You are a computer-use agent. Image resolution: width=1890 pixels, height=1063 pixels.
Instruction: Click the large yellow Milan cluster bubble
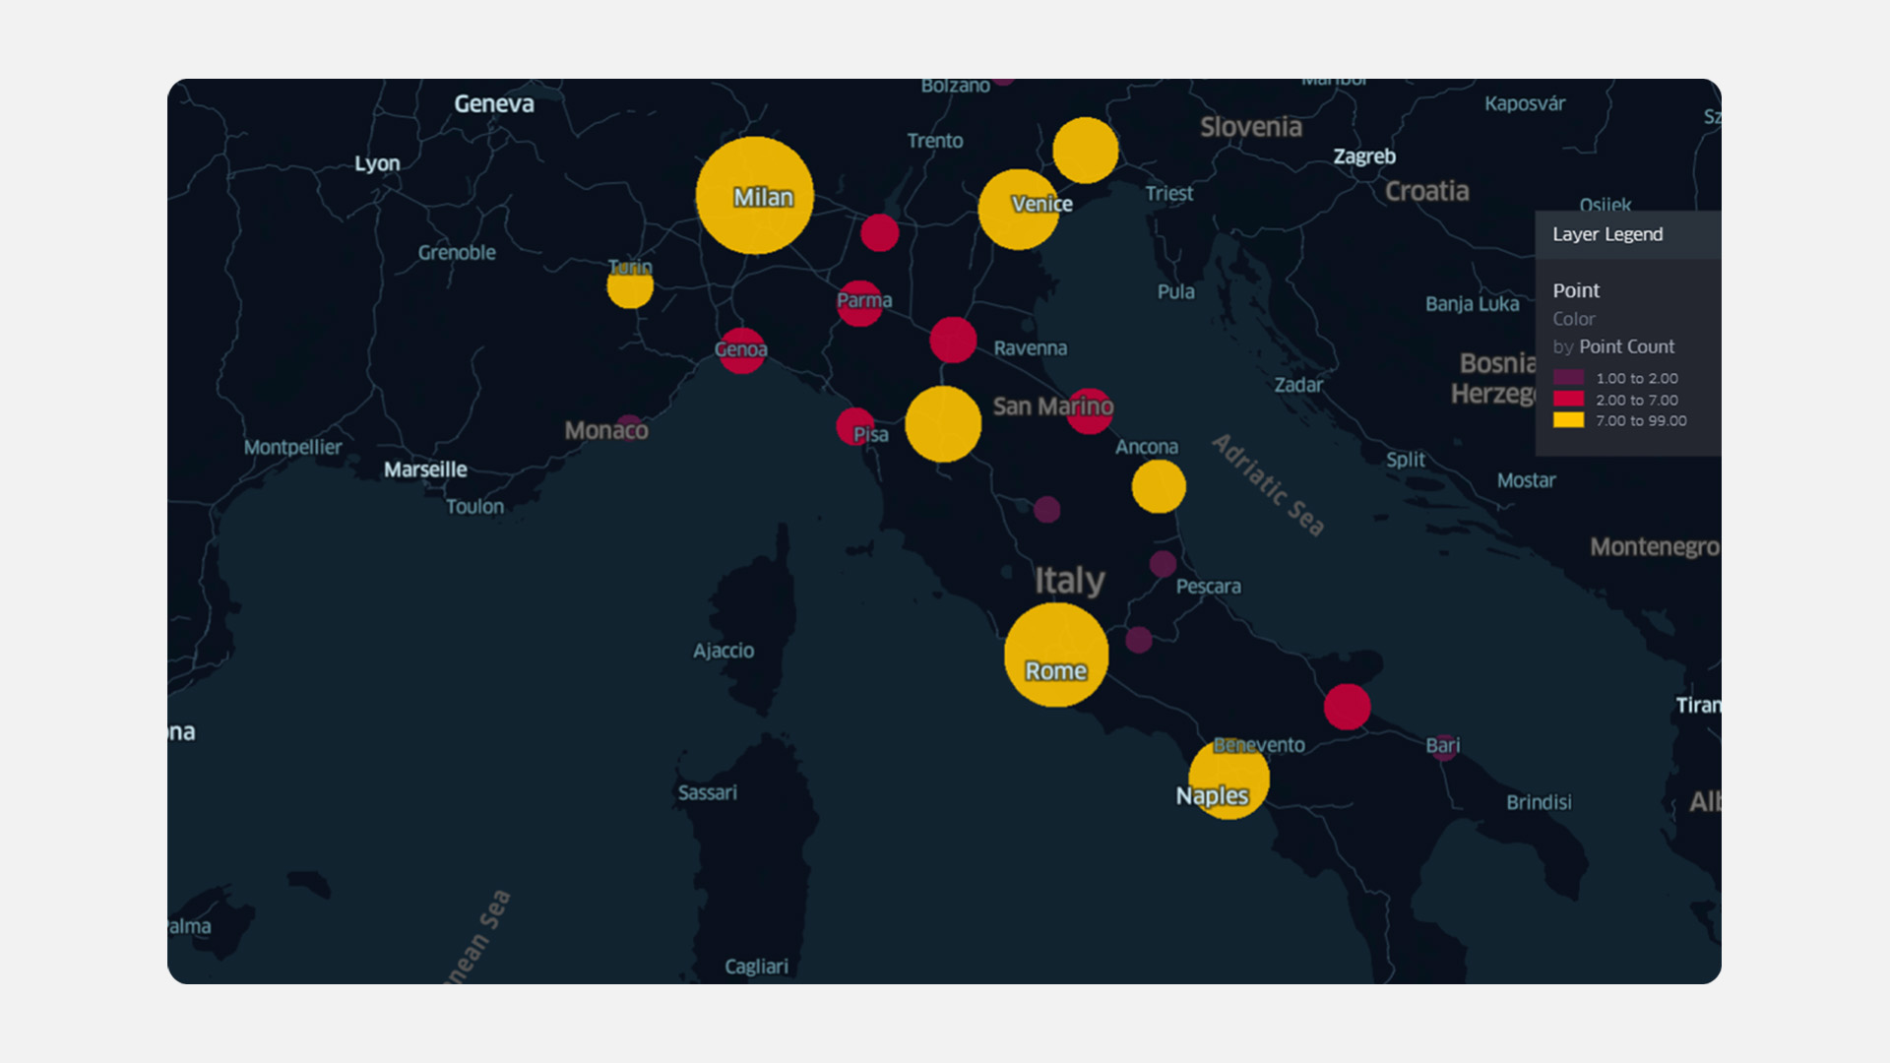[756, 196]
